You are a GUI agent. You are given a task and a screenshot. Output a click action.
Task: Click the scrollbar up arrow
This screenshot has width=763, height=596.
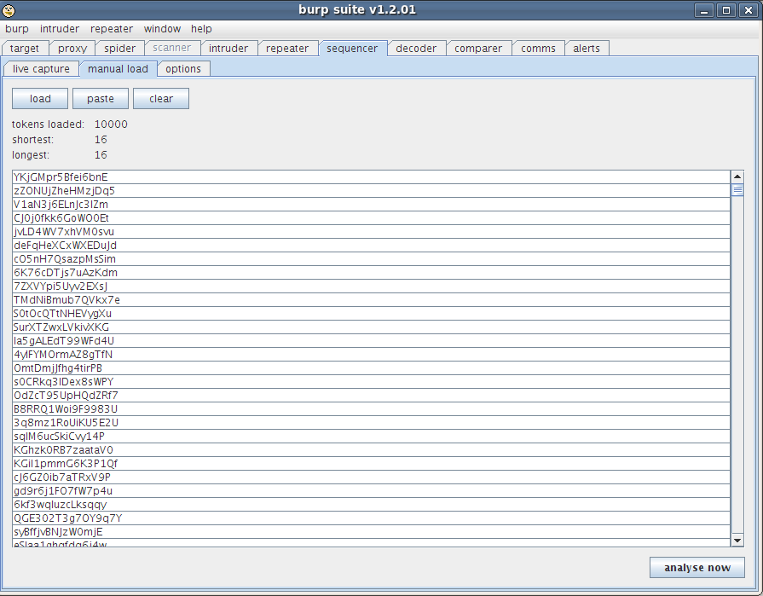[x=737, y=176]
